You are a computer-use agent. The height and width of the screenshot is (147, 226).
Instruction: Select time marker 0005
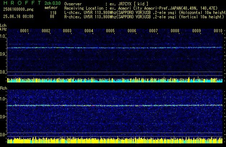click(x=110, y=31)
